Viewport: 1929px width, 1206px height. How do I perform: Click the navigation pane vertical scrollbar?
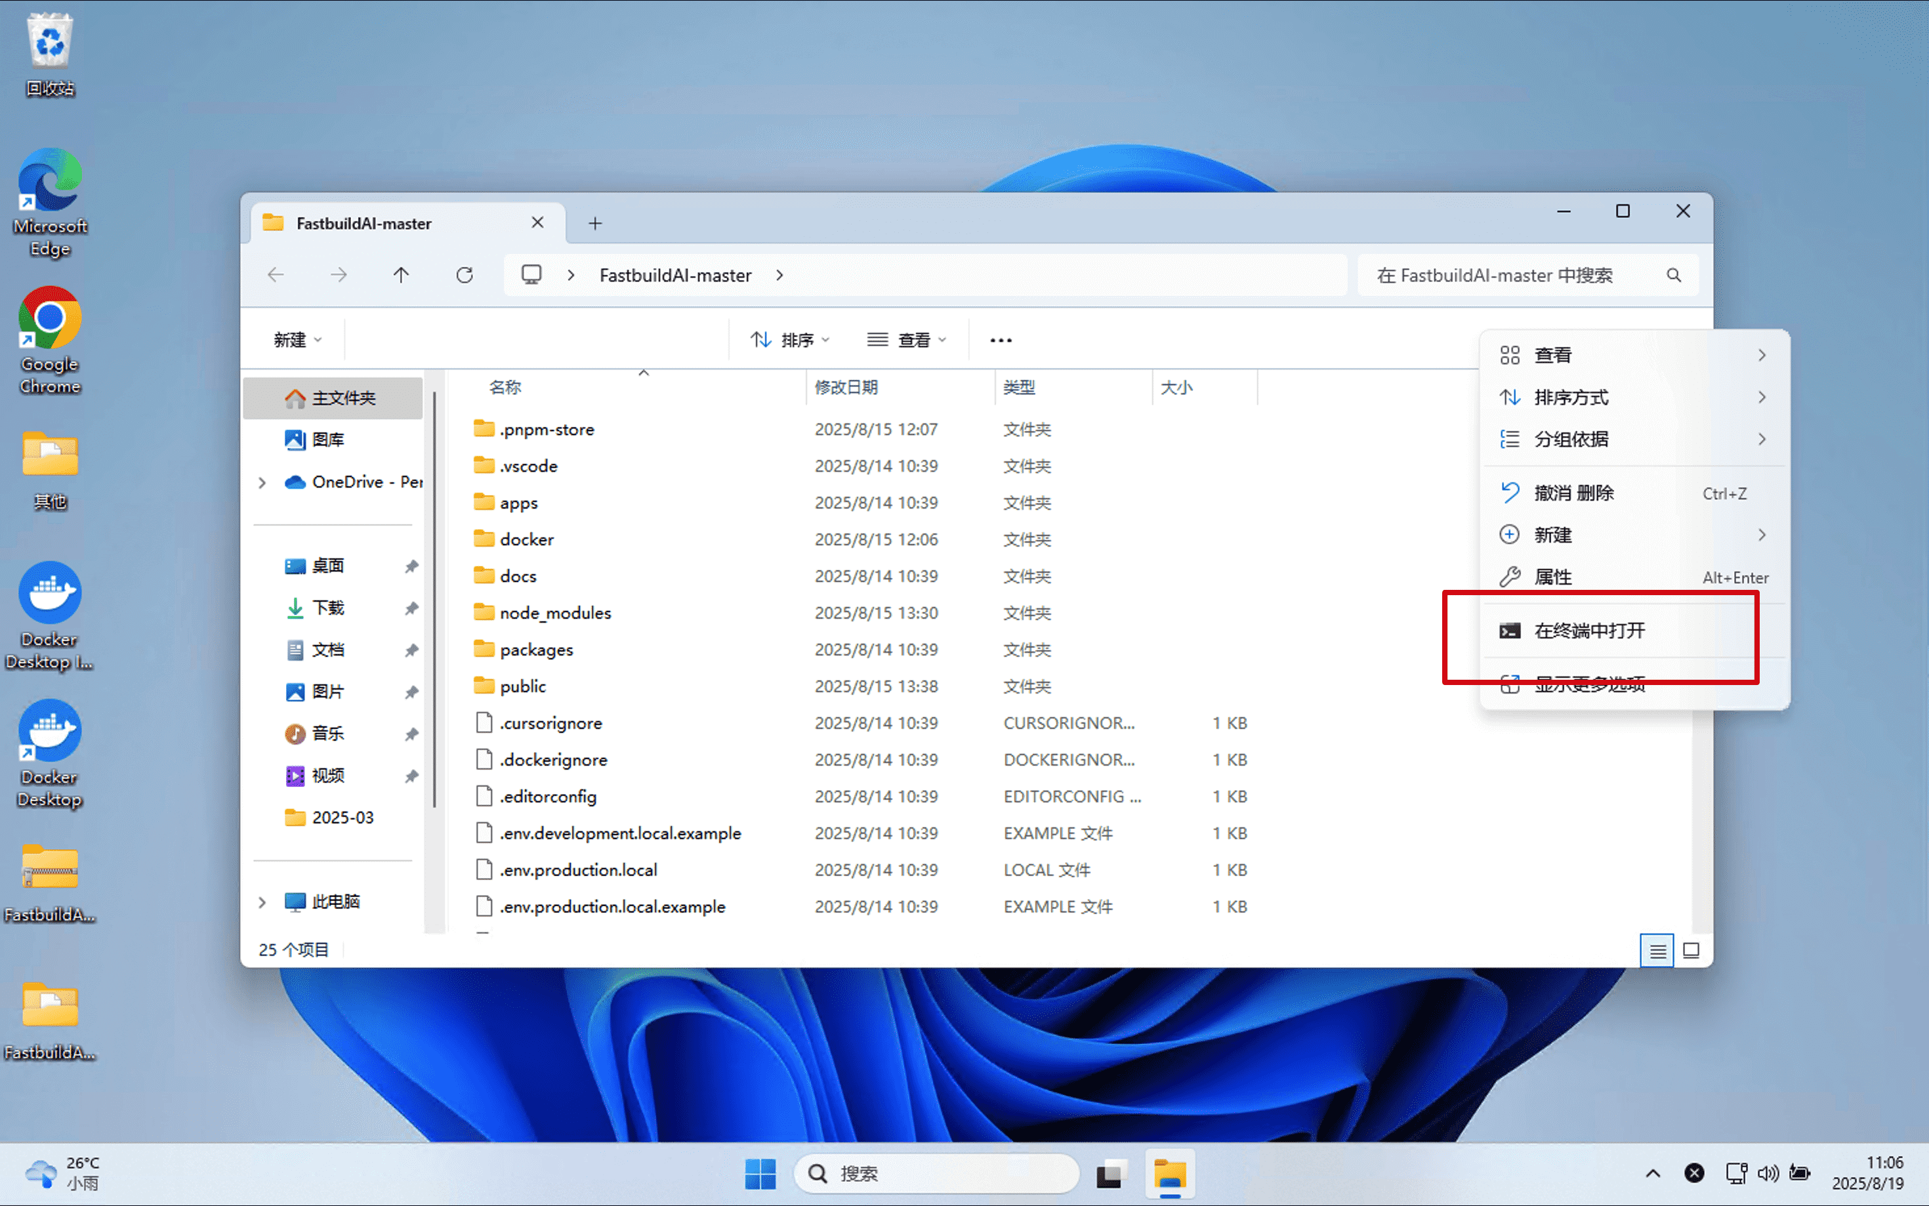pyautogui.click(x=434, y=598)
